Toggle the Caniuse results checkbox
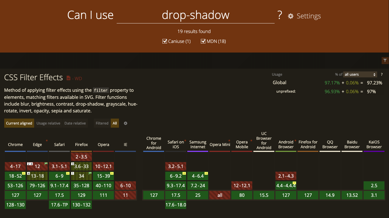 [165, 42]
